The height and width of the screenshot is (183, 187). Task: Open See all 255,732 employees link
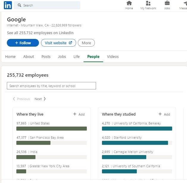pos(40,33)
